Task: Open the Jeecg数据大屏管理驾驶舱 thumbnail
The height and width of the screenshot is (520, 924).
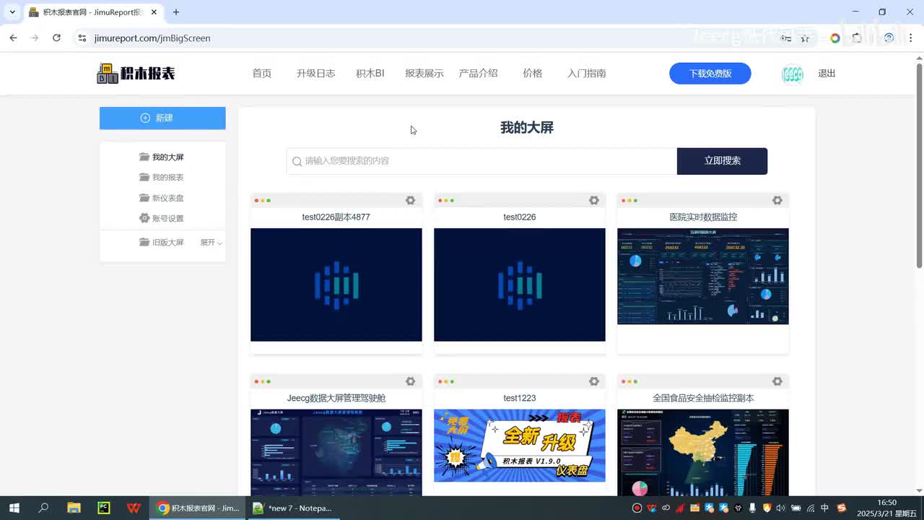Action: 336,453
